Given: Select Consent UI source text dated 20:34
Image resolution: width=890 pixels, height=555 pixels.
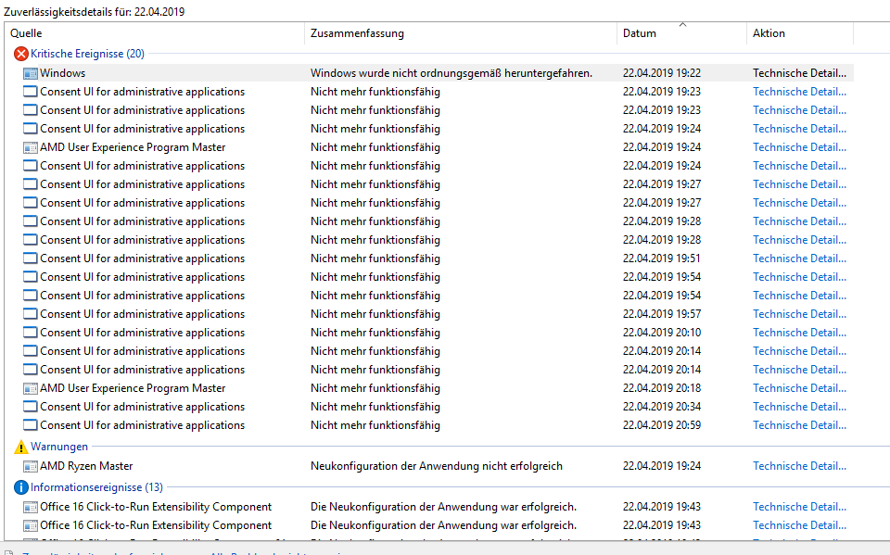Looking at the screenshot, I should (143, 407).
